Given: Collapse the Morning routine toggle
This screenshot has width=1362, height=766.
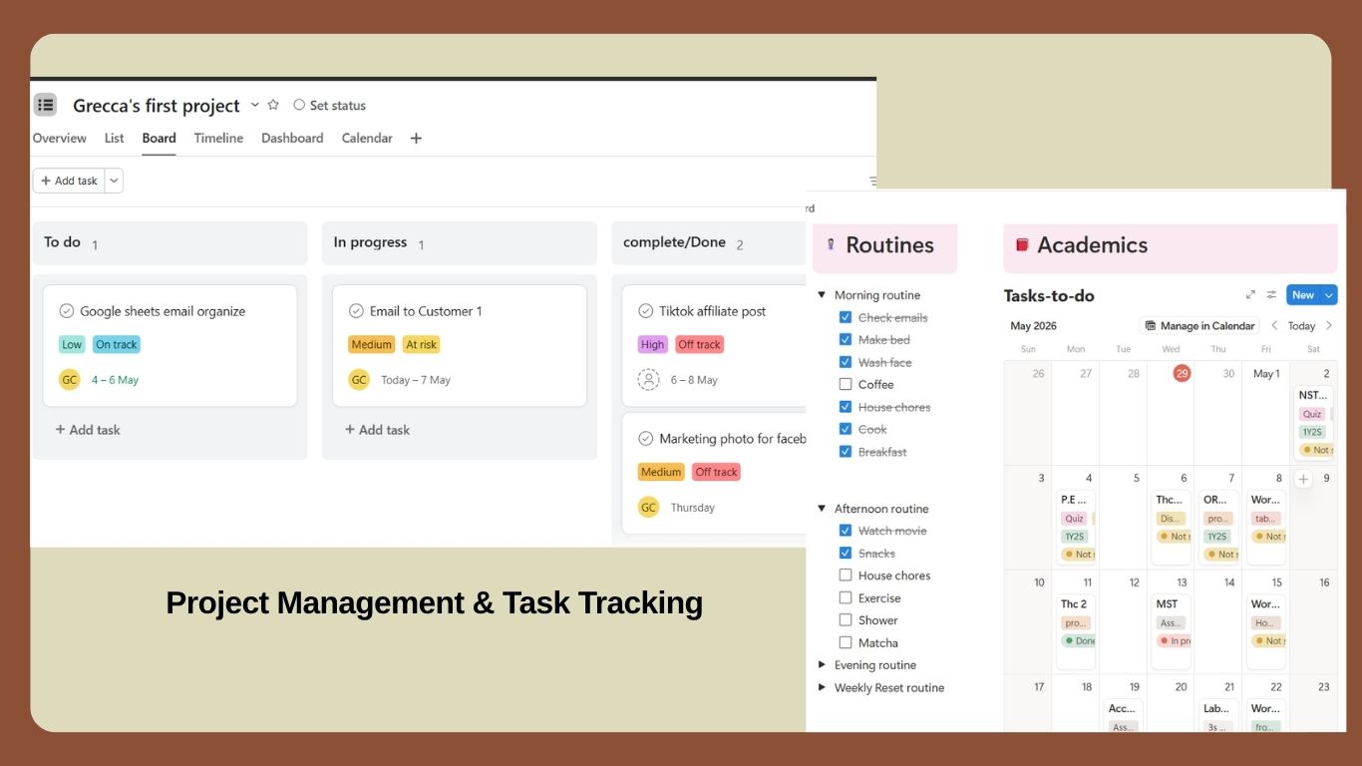Looking at the screenshot, I should pyautogui.click(x=822, y=295).
